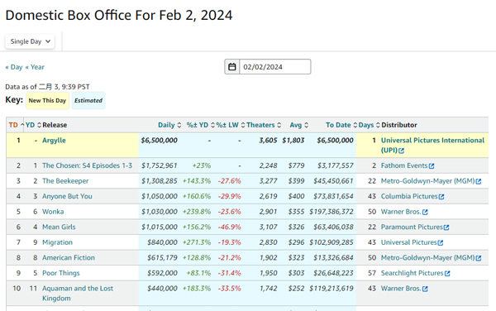
Task: Go to the previous Year link
Action: 35,67
